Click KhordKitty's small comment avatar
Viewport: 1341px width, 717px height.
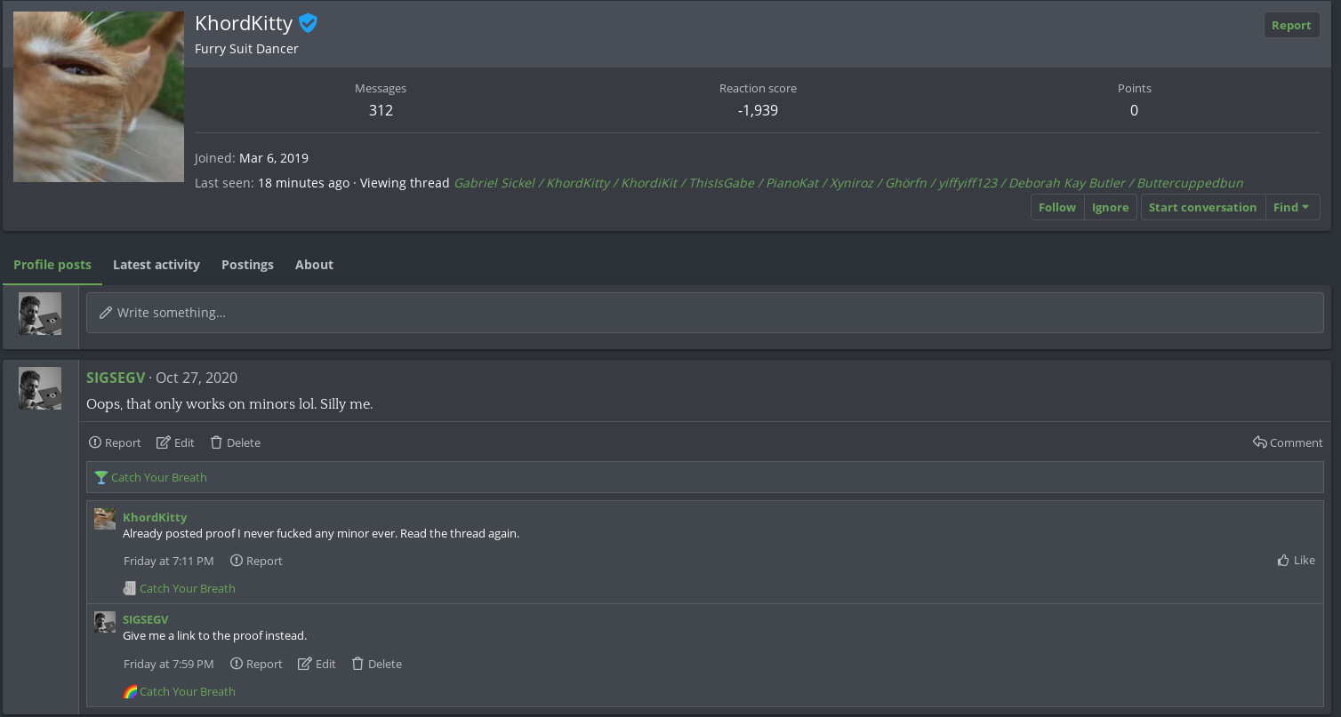tap(105, 519)
